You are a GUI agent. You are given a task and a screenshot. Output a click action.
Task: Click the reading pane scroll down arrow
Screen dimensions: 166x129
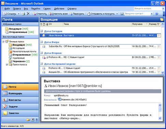160,118
